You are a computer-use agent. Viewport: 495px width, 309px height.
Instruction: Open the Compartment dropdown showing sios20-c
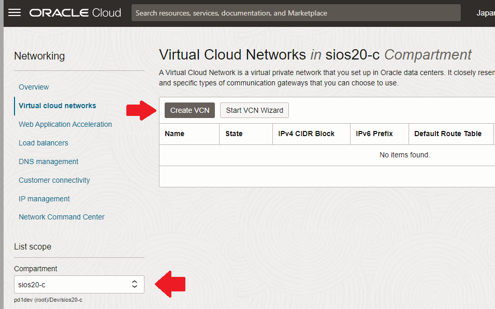click(79, 284)
